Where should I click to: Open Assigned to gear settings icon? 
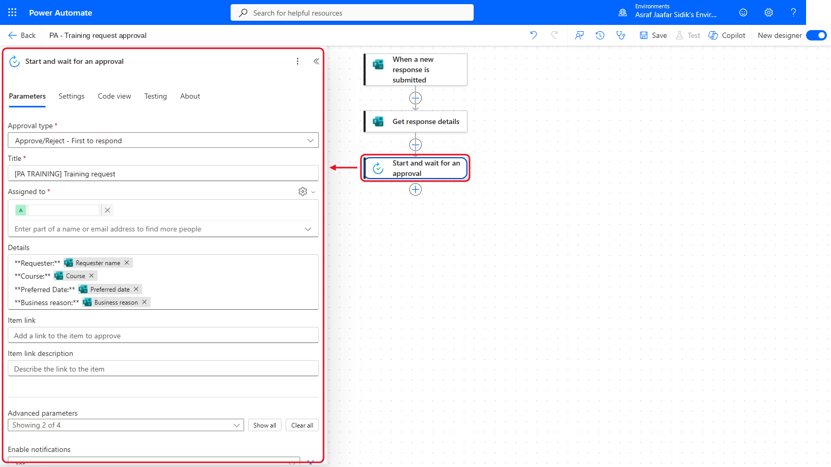click(x=303, y=191)
